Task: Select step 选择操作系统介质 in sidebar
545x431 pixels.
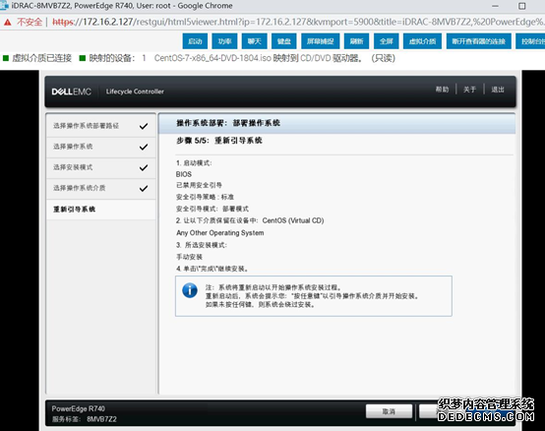Action: (x=100, y=188)
